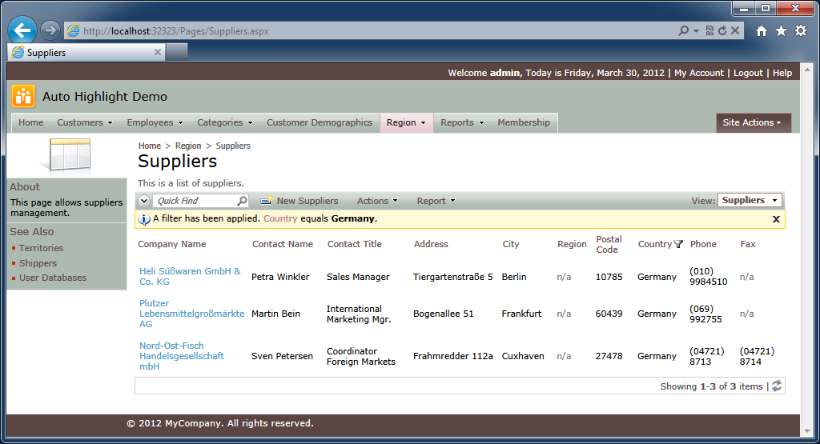The image size is (820, 444).
Task: Dismiss the filter message with the X
Action: tap(776, 219)
